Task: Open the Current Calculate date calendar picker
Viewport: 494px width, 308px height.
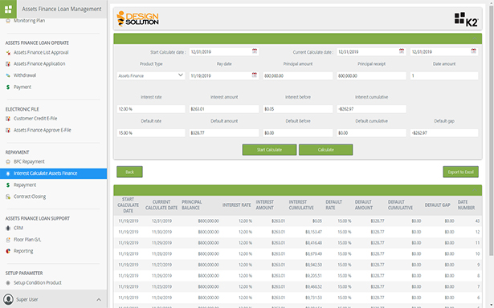Action: [402, 51]
